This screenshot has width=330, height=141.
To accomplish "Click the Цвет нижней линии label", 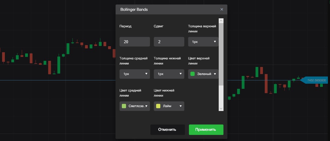I will (164, 93).
